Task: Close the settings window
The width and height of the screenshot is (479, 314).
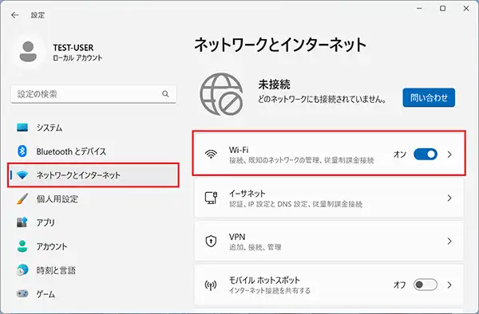Action: point(466,9)
